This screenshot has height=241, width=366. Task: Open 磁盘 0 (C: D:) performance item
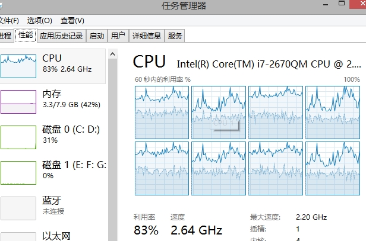(53, 137)
